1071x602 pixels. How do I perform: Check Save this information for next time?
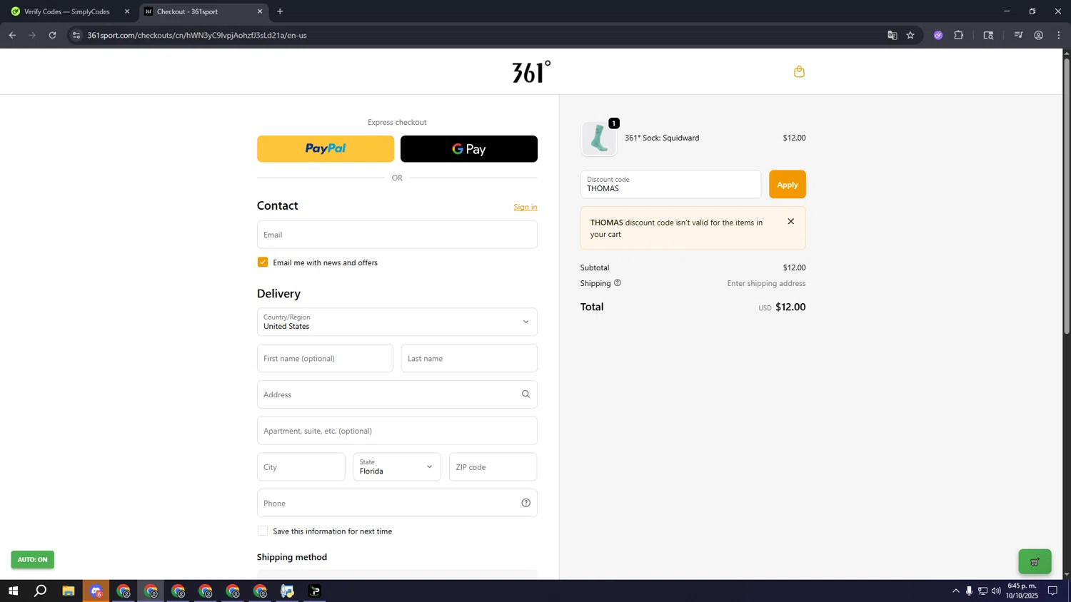click(x=263, y=531)
